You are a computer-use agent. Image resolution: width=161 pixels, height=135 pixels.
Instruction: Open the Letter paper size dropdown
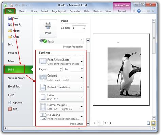[61, 97]
